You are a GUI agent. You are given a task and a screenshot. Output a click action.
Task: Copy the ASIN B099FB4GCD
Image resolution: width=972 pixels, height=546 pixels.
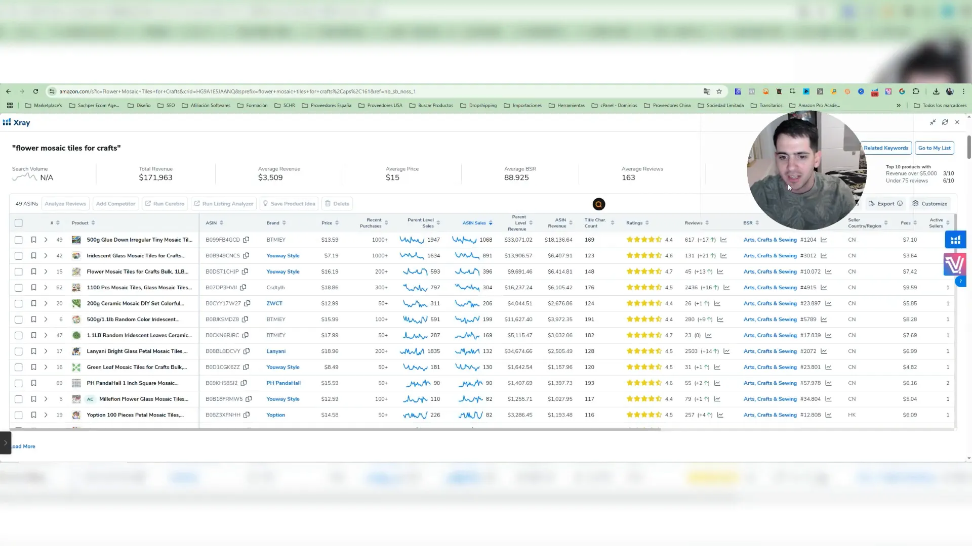246,240
